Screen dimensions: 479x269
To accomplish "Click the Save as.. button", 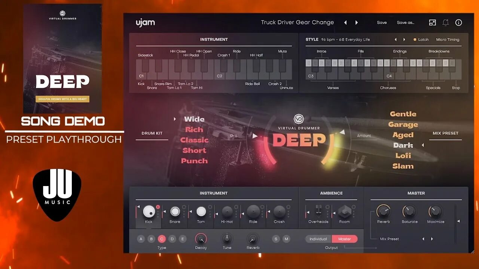I will tap(406, 22).
